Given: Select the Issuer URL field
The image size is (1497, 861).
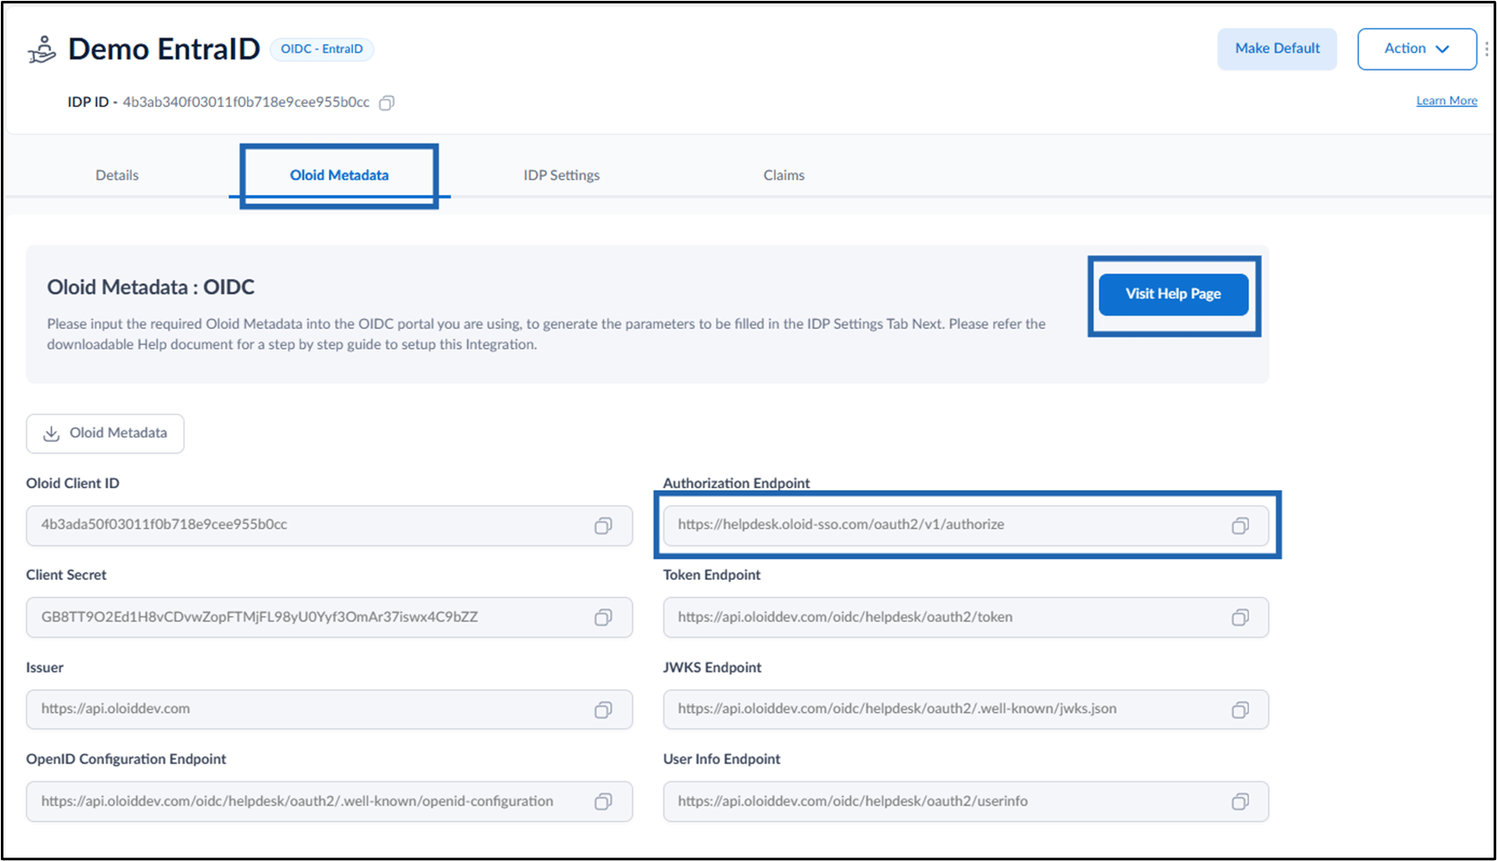Looking at the screenshot, I should tap(329, 709).
